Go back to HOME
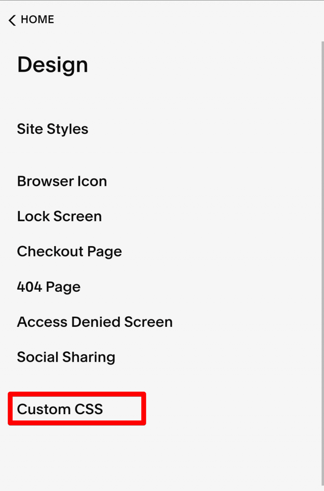324x491 pixels. (x=37, y=20)
